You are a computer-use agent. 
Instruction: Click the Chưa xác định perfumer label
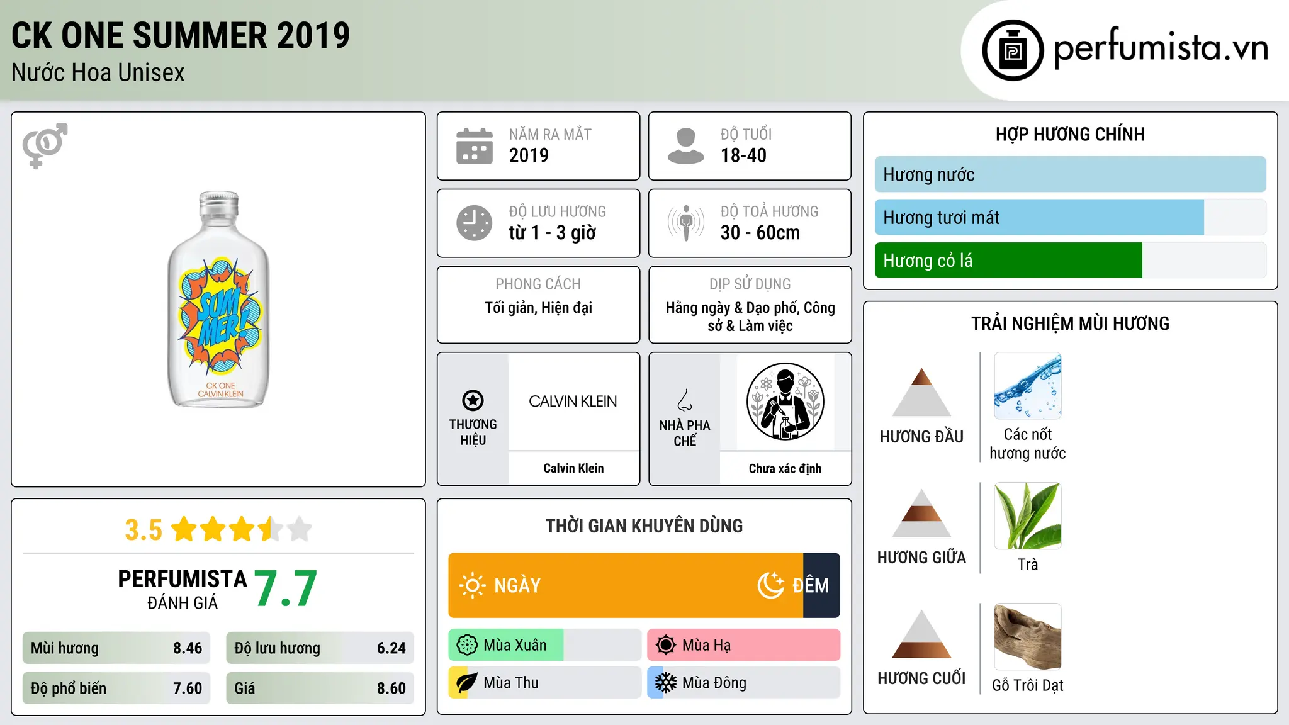(x=785, y=468)
